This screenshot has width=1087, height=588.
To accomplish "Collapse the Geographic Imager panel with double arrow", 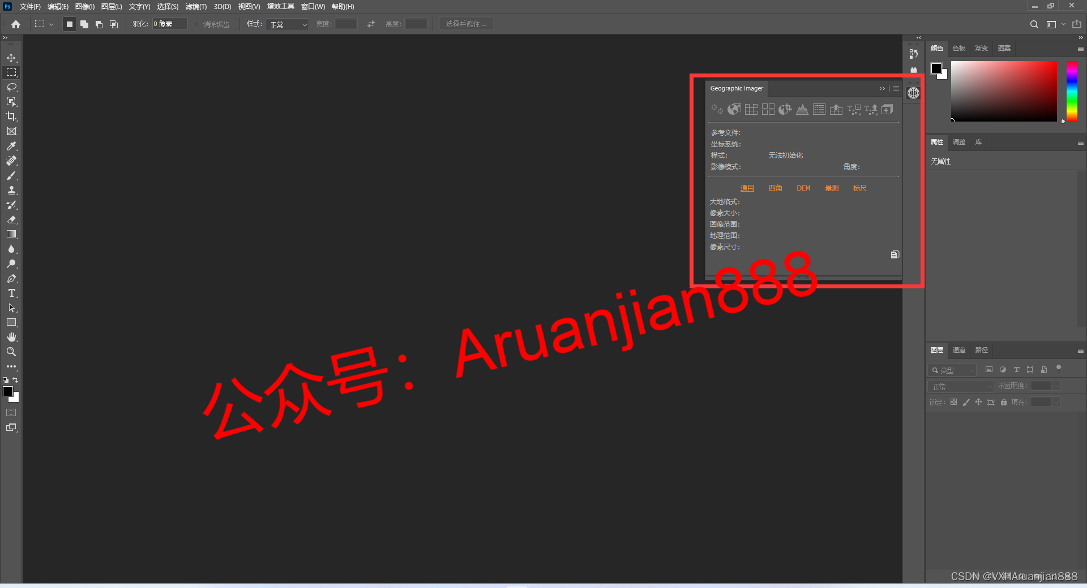I will [x=881, y=89].
